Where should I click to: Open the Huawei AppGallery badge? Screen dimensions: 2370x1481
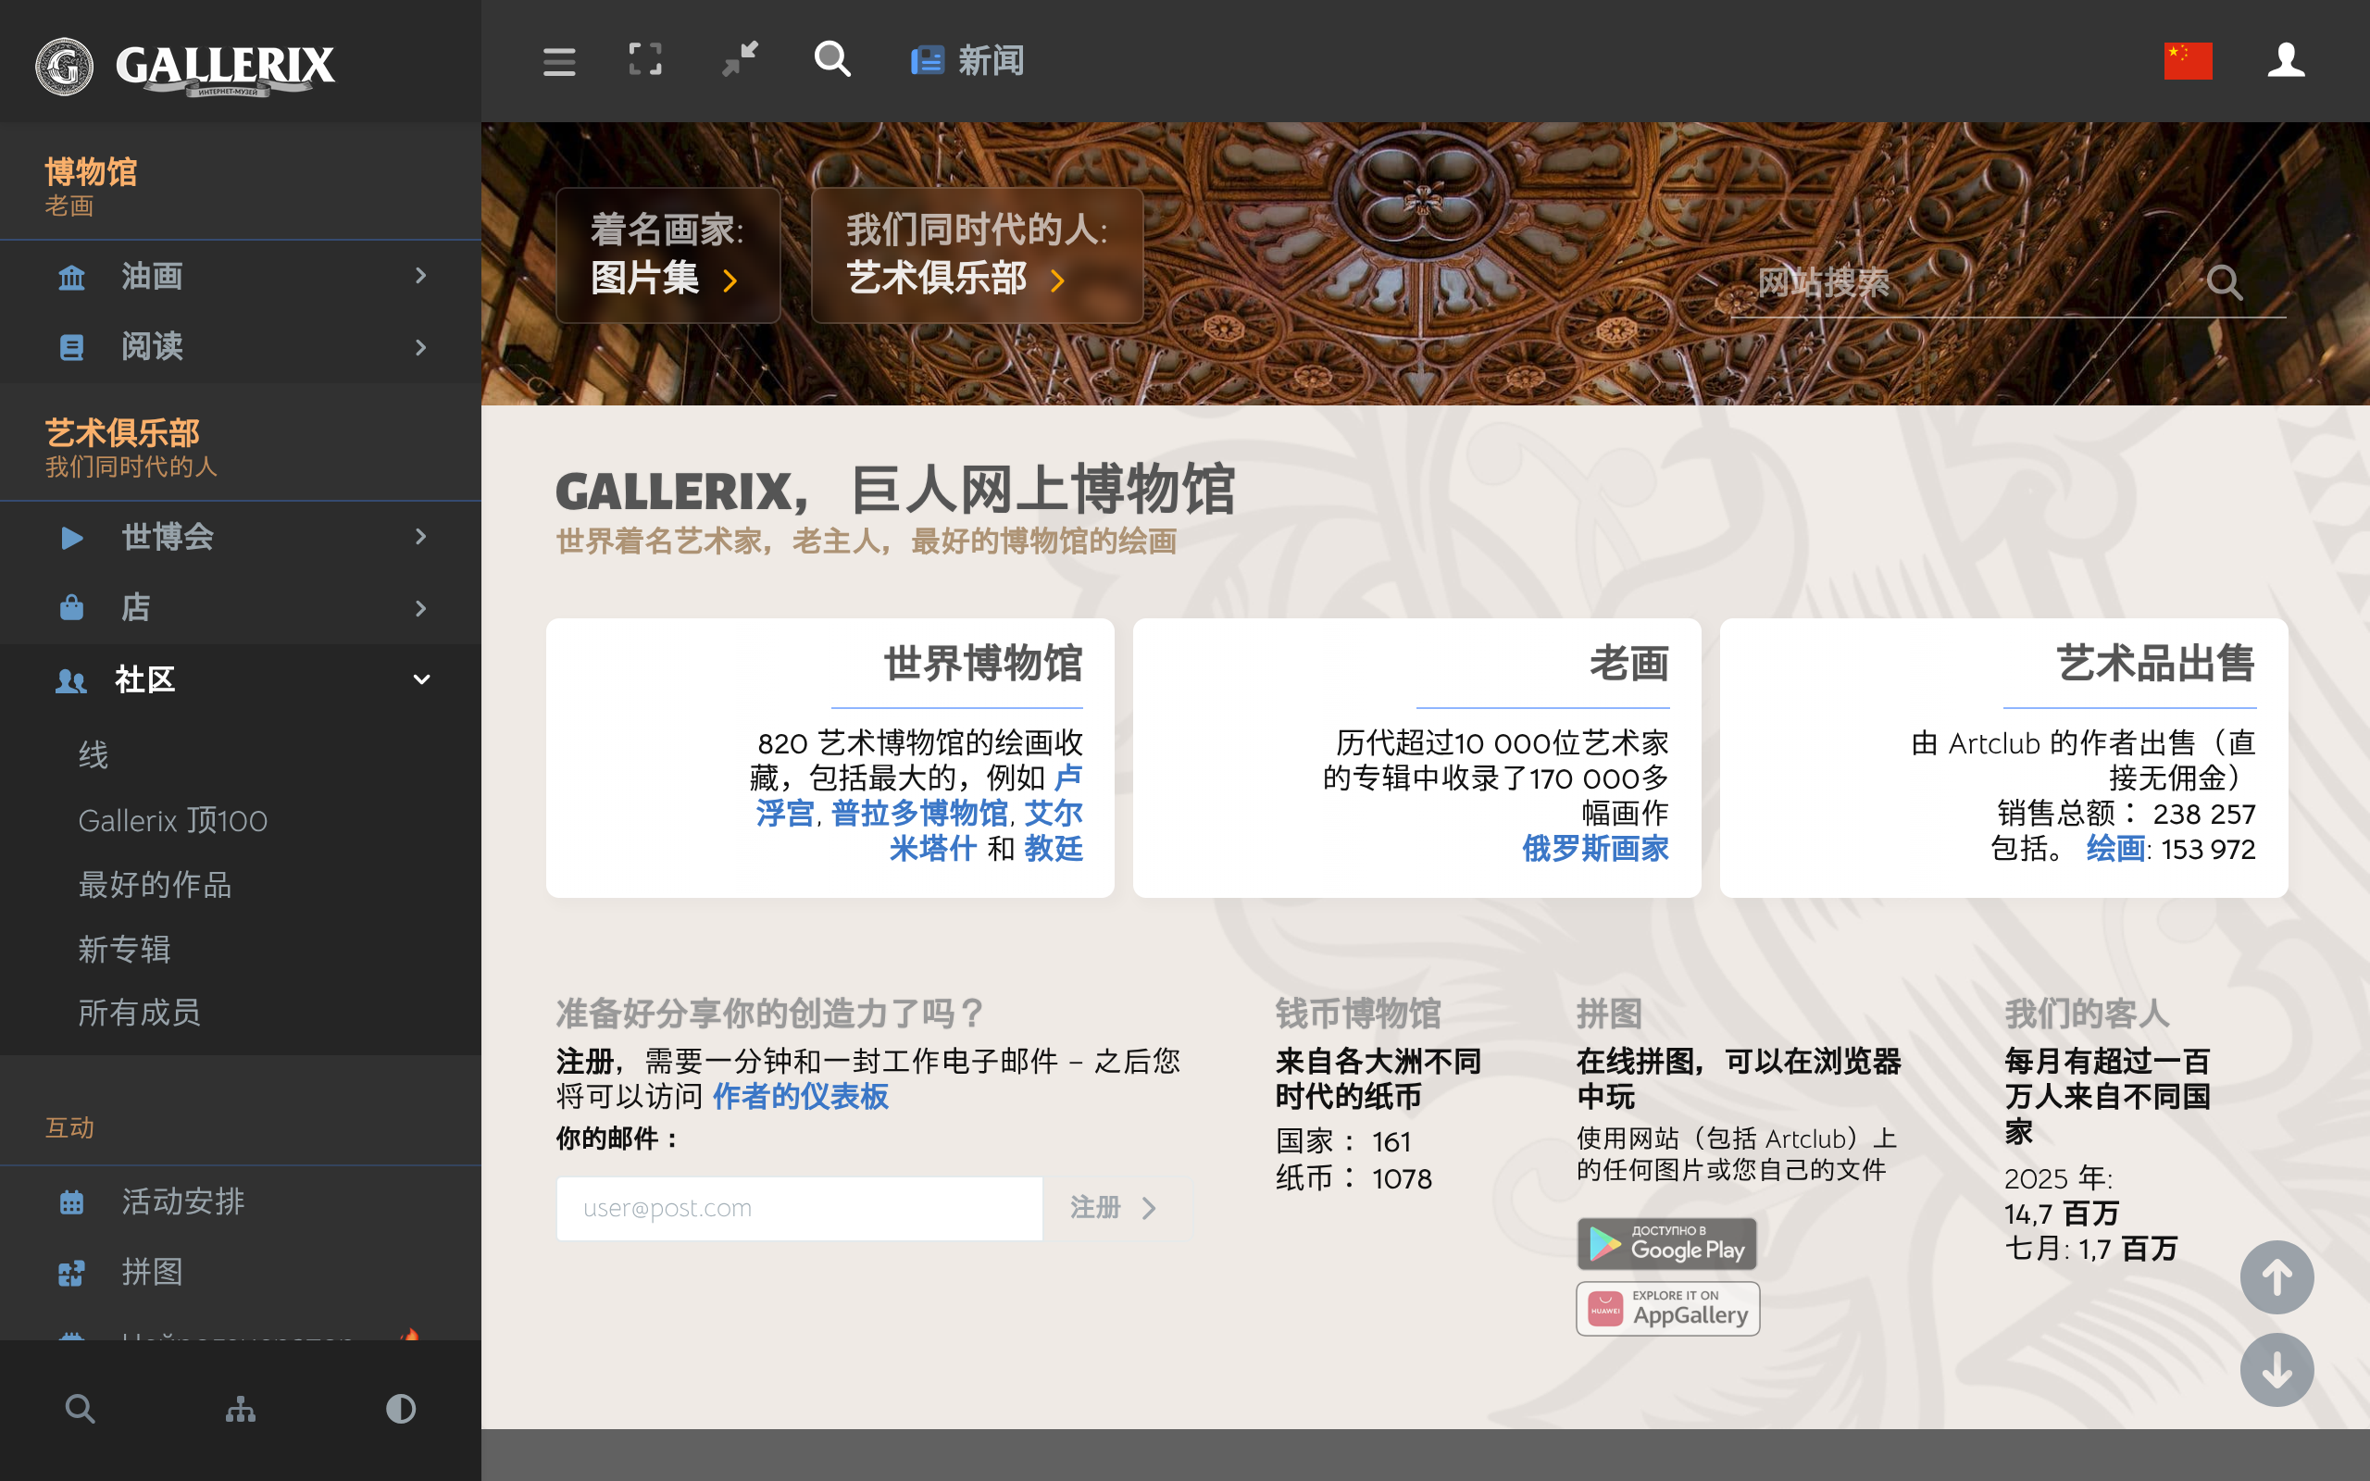(x=1666, y=1308)
